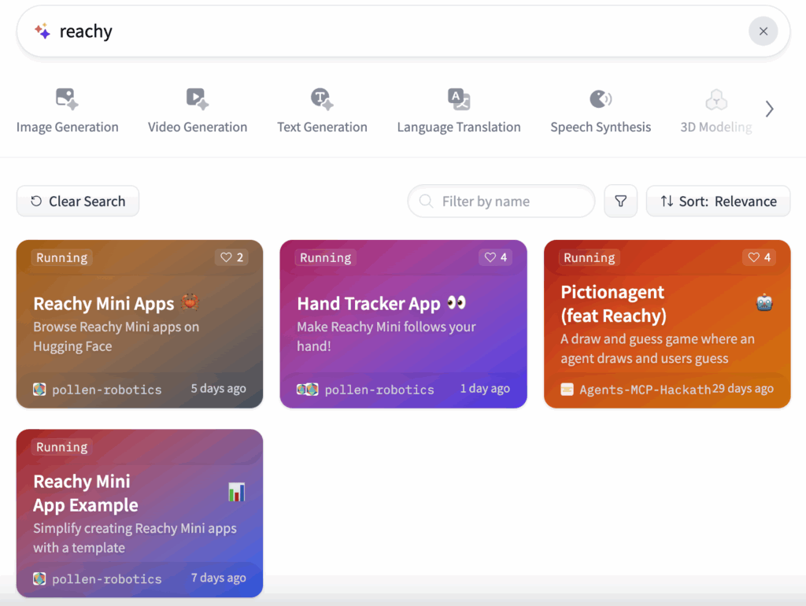Click the search field containing 'reachy'
Screen dimensions: 806x606
coord(403,31)
